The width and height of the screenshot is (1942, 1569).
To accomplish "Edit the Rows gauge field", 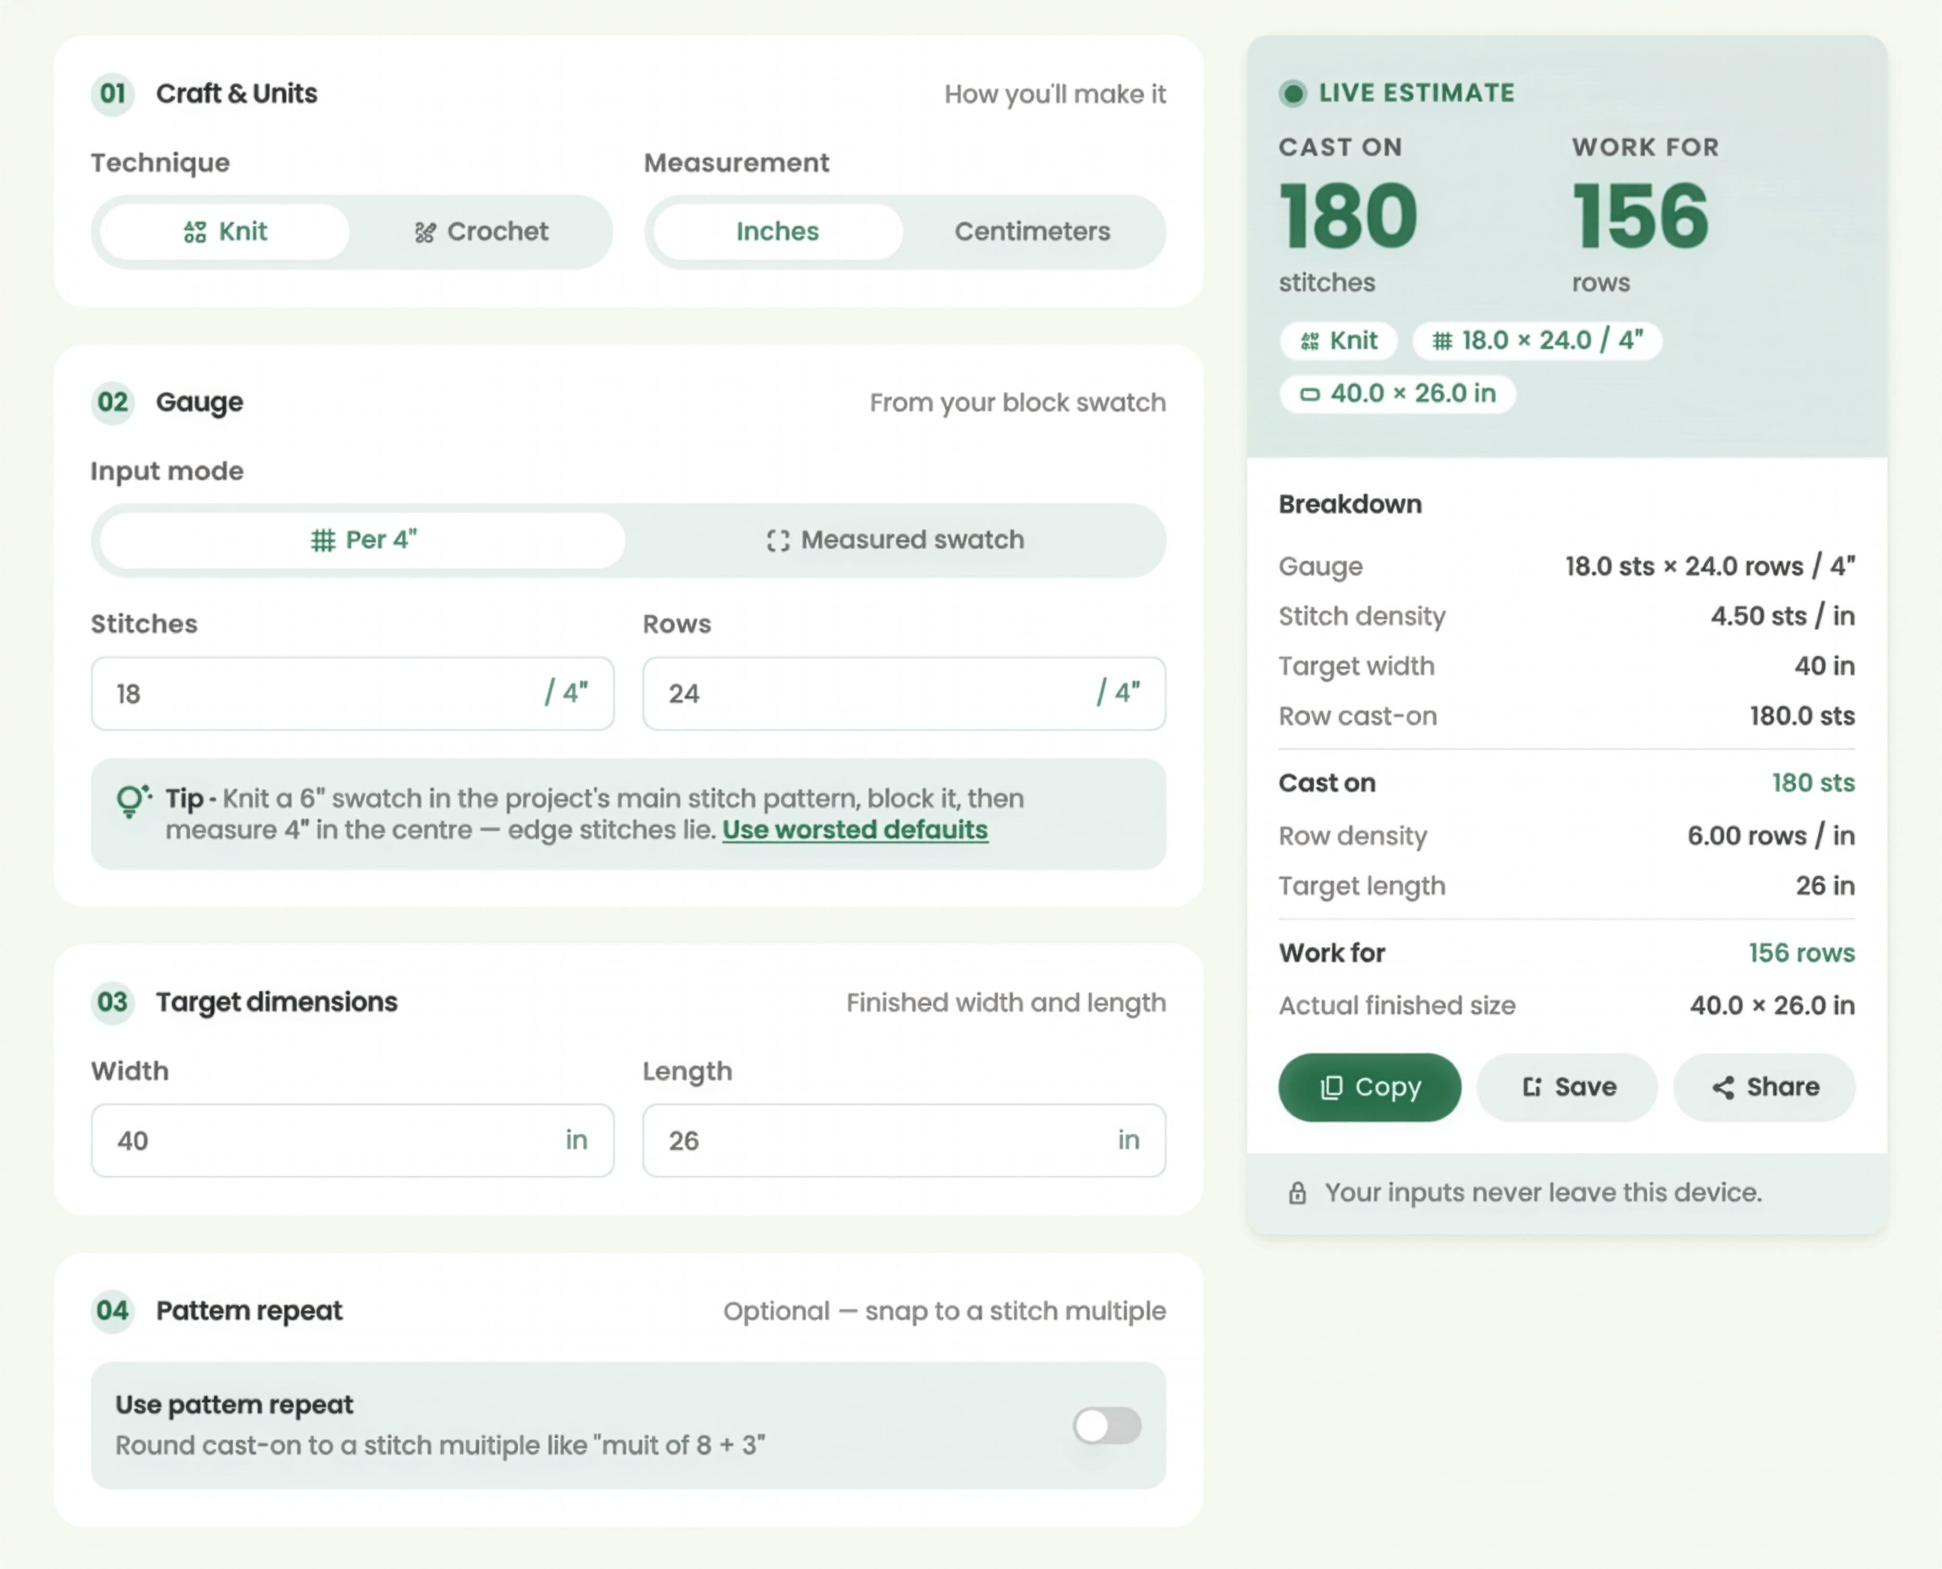I will tap(904, 693).
